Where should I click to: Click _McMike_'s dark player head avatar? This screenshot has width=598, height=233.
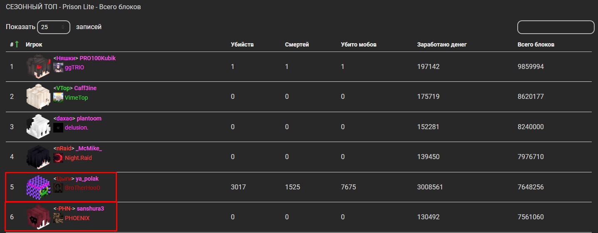tap(38, 157)
